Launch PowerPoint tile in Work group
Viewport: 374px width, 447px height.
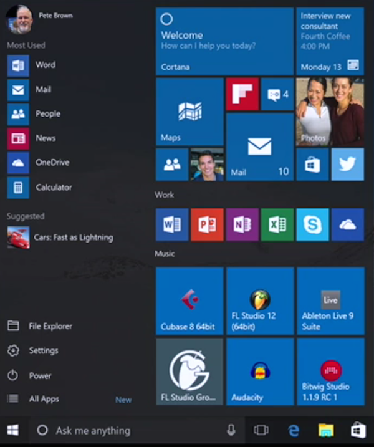(x=207, y=224)
